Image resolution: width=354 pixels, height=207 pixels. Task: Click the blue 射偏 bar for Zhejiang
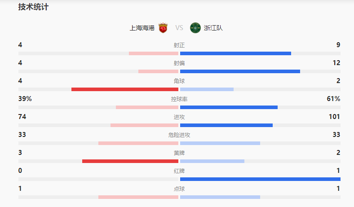point(240,71)
